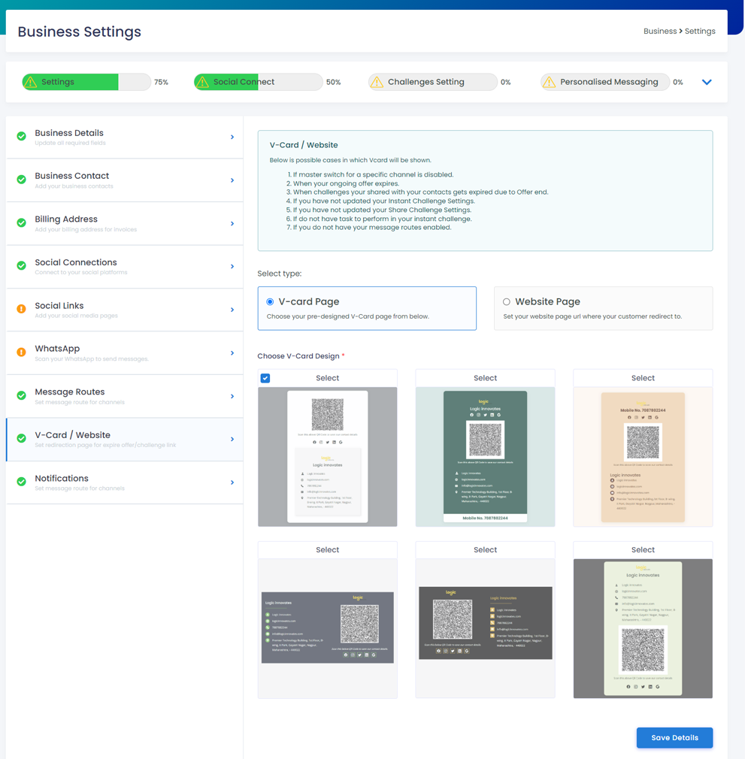Click the grey-blue horizontal V-Card thumbnail
Viewport: 745px width, 759px height.
(x=327, y=628)
